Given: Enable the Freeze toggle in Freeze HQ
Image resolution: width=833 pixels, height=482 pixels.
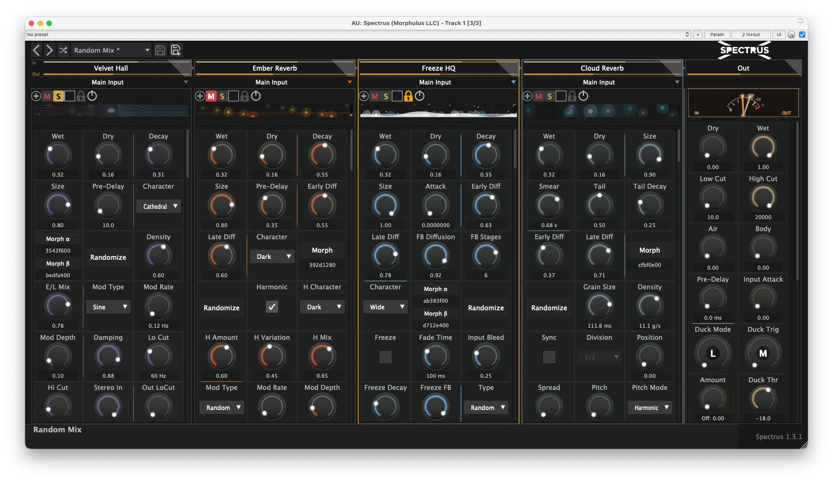Looking at the screenshot, I should click(x=385, y=357).
